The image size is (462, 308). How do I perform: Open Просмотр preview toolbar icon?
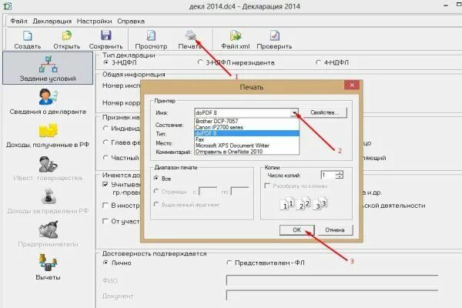pyautogui.click(x=151, y=36)
